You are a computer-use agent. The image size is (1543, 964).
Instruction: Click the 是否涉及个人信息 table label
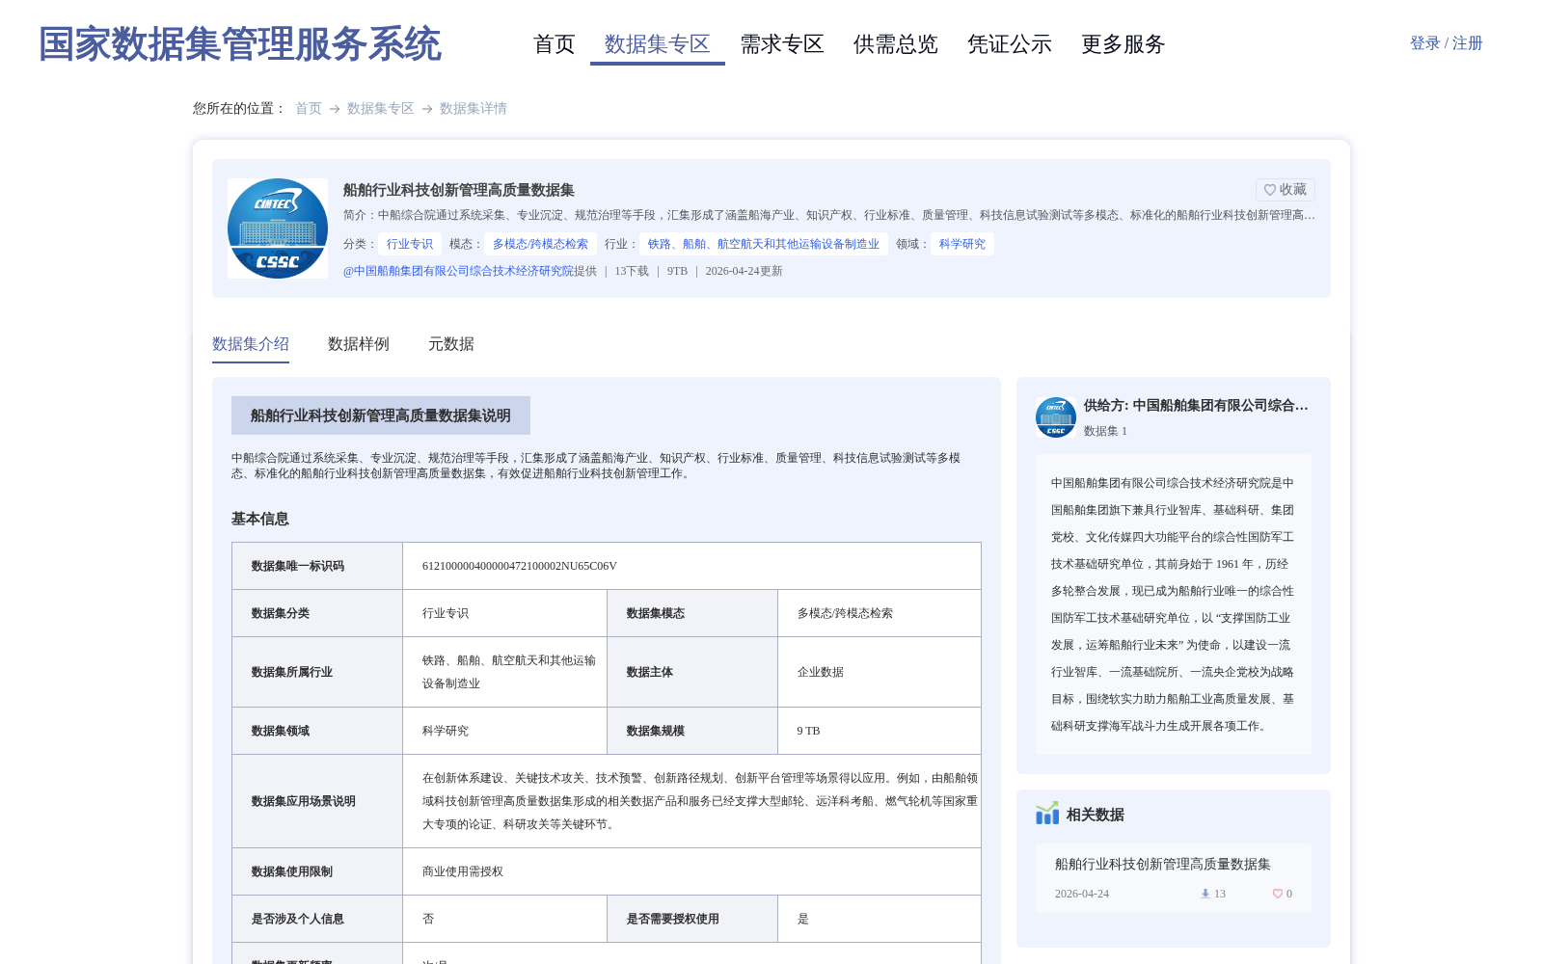[x=298, y=919]
